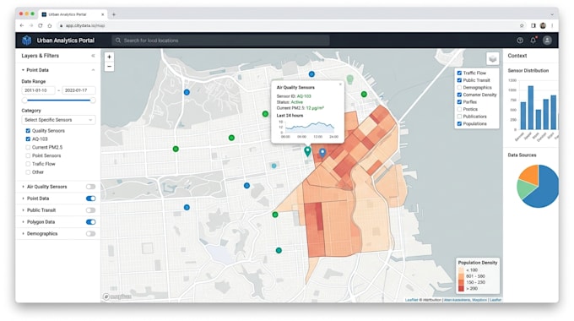
Task: Click the end date field 2022-01-17
Action: pyautogui.click(x=79, y=90)
